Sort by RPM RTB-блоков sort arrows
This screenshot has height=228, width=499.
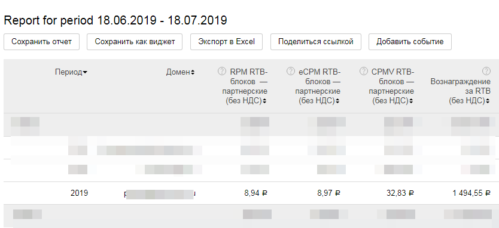click(265, 101)
